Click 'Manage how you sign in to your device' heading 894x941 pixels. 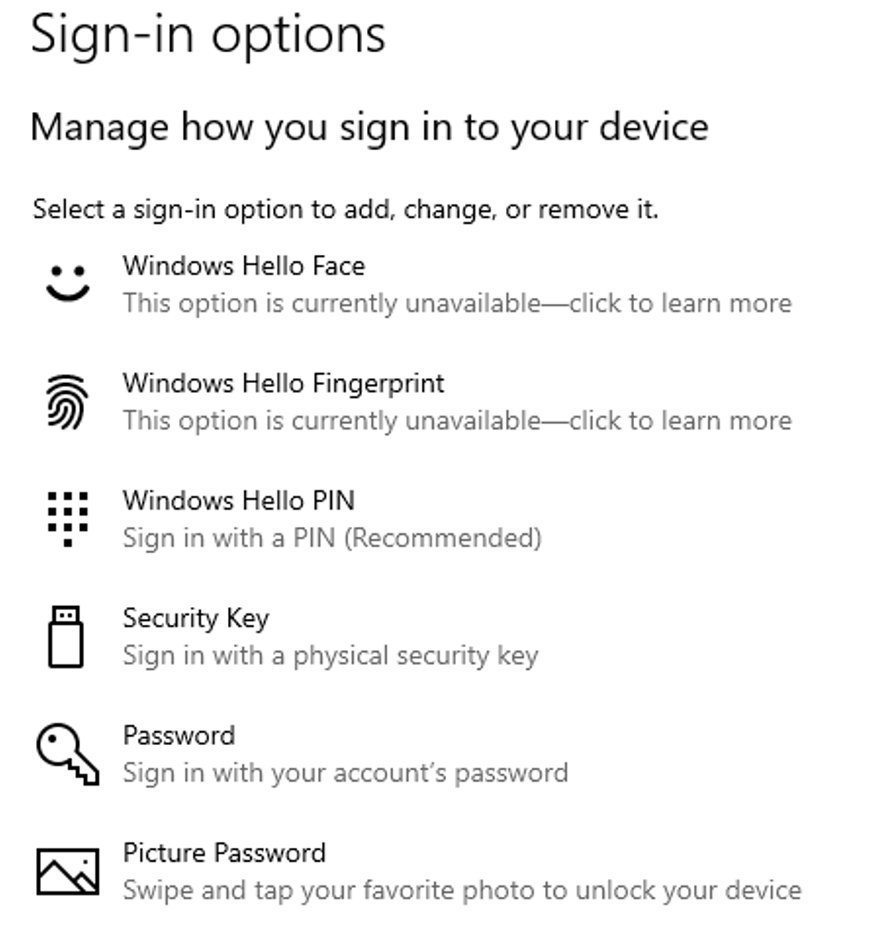[x=369, y=127]
